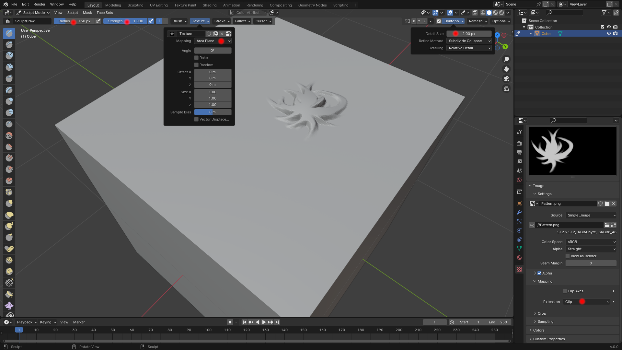Toggle X axis symmetry button
The height and width of the screenshot is (350, 622).
pyautogui.click(x=414, y=21)
